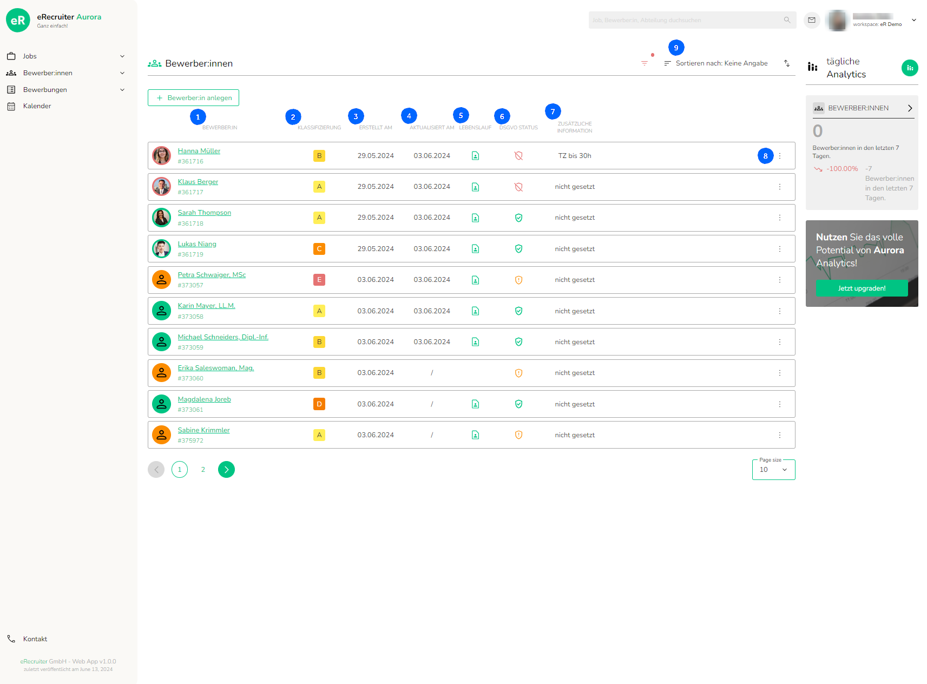Image resolution: width=927 pixels, height=684 pixels.
Task: Select Jobs label in the sidebar
Action: tap(30, 56)
